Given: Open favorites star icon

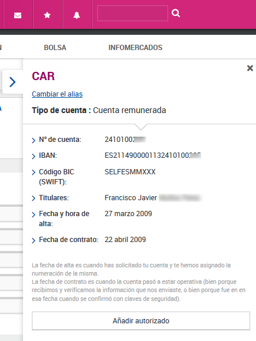Looking at the screenshot, I should click(47, 15).
